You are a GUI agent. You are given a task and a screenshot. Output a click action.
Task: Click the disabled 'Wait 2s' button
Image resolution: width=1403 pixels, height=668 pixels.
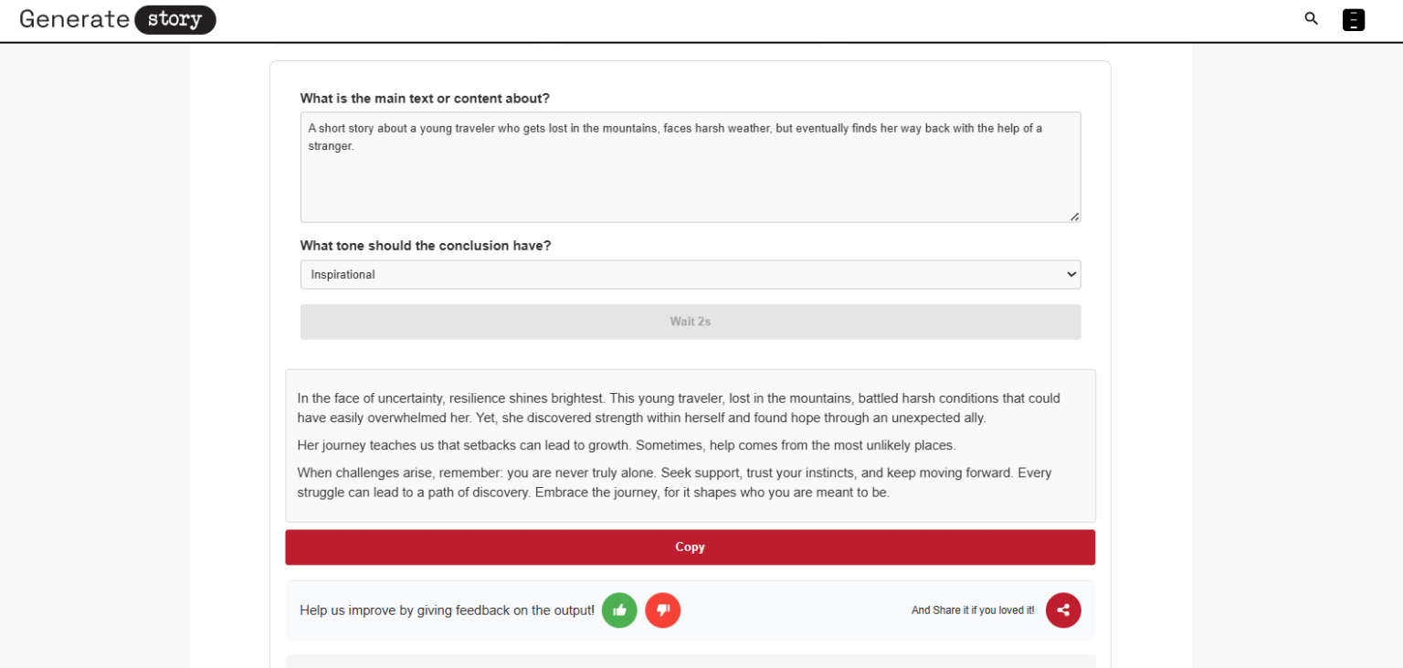tap(691, 322)
